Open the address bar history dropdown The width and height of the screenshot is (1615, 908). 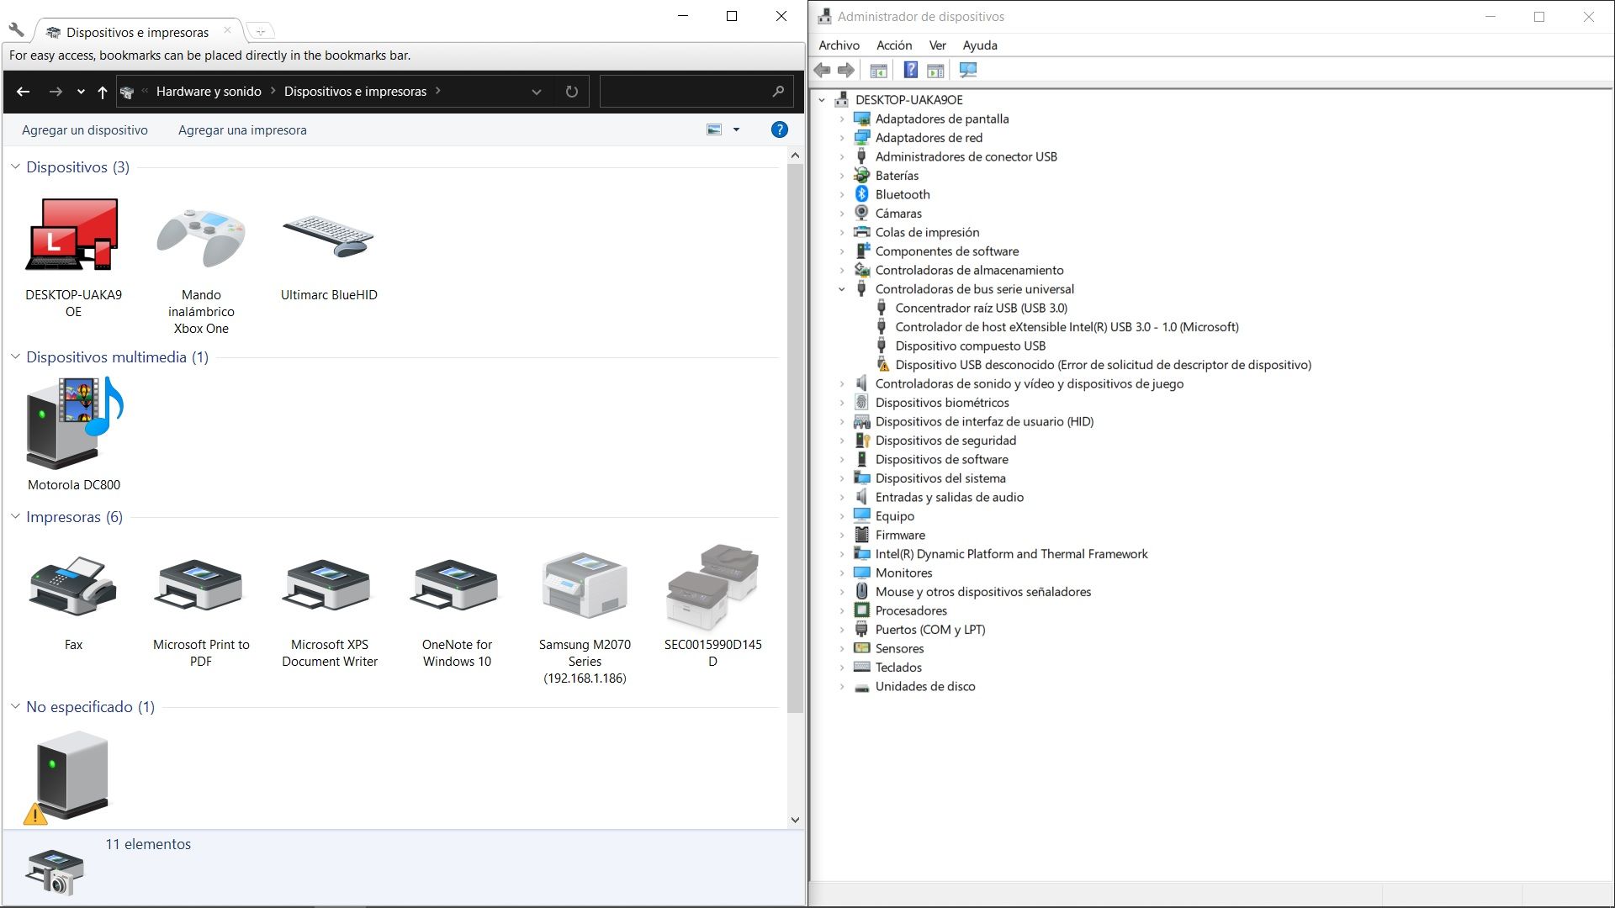537,92
